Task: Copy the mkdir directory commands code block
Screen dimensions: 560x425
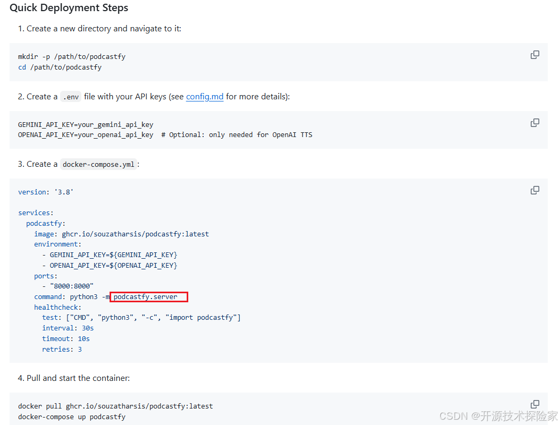Action: (534, 55)
